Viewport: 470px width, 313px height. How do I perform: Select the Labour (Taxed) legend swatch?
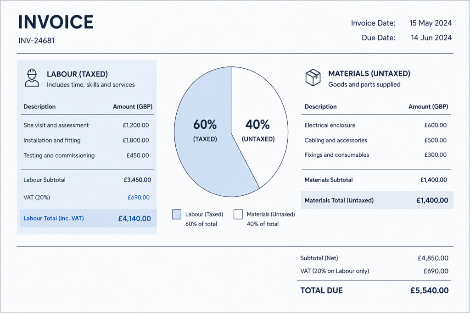click(x=177, y=214)
